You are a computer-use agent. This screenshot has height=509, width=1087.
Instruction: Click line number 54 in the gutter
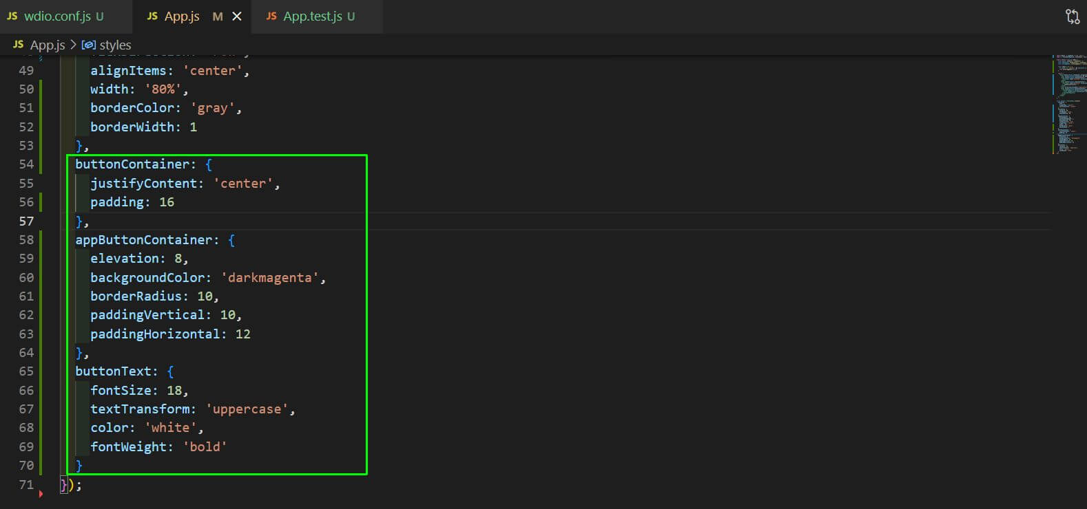(x=26, y=164)
